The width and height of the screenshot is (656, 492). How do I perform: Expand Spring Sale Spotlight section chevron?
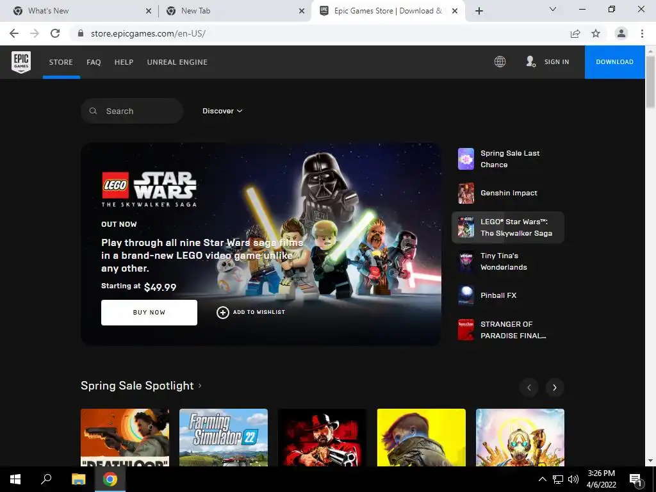[x=200, y=385]
